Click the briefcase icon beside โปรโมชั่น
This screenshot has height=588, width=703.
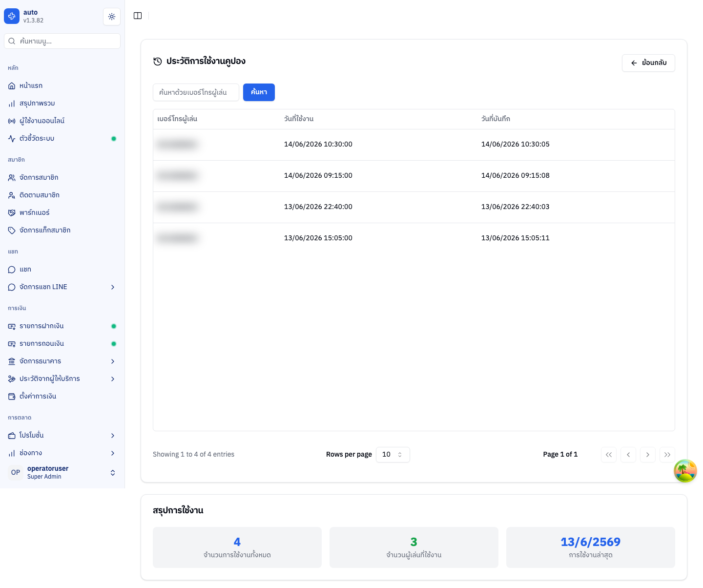(12, 436)
